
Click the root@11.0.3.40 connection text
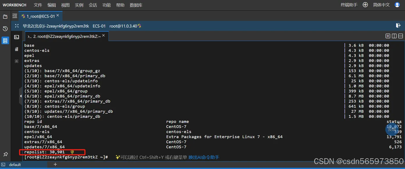tap(123, 26)
